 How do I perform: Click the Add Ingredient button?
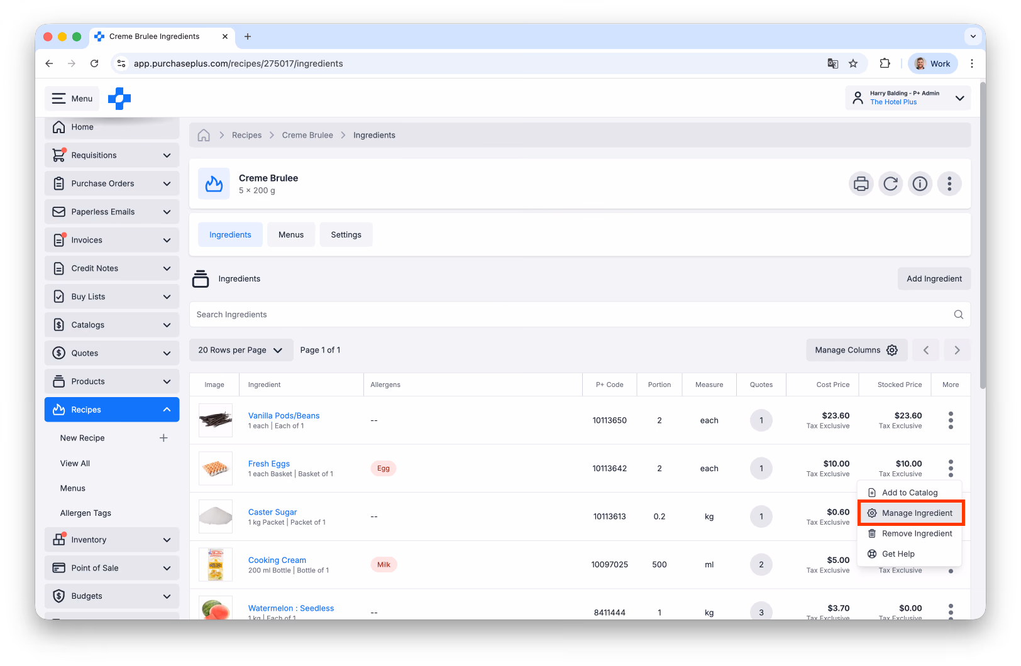(x=934, y=278)
